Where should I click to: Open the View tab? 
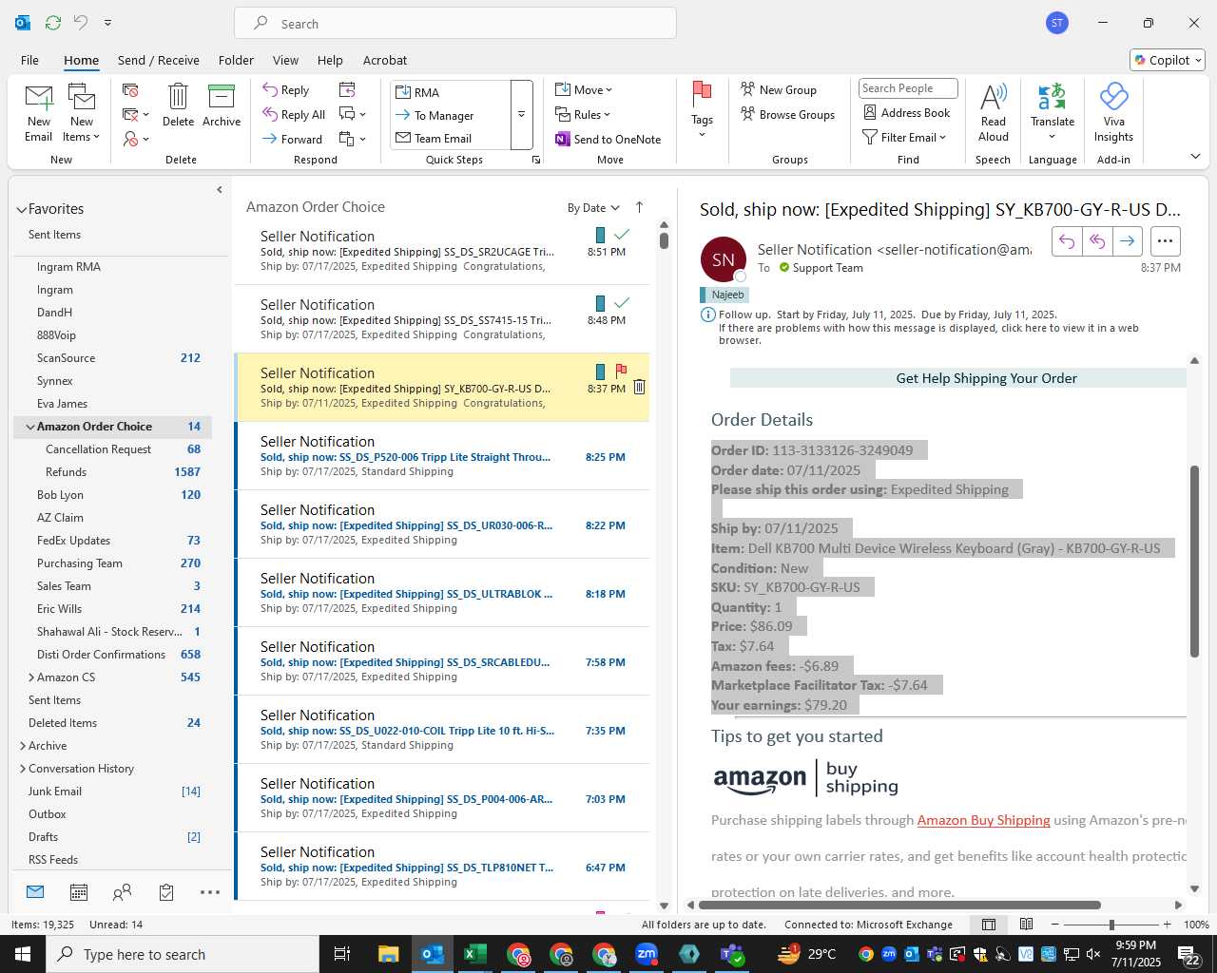pyautogui.click(x=285, y=60)
